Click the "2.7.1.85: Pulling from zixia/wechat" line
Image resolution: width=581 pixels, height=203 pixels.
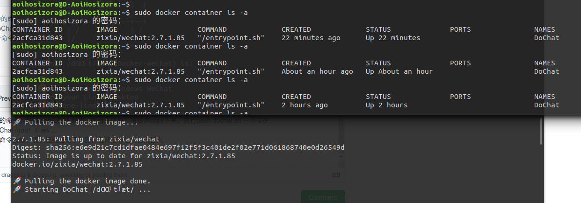(86, 139)
